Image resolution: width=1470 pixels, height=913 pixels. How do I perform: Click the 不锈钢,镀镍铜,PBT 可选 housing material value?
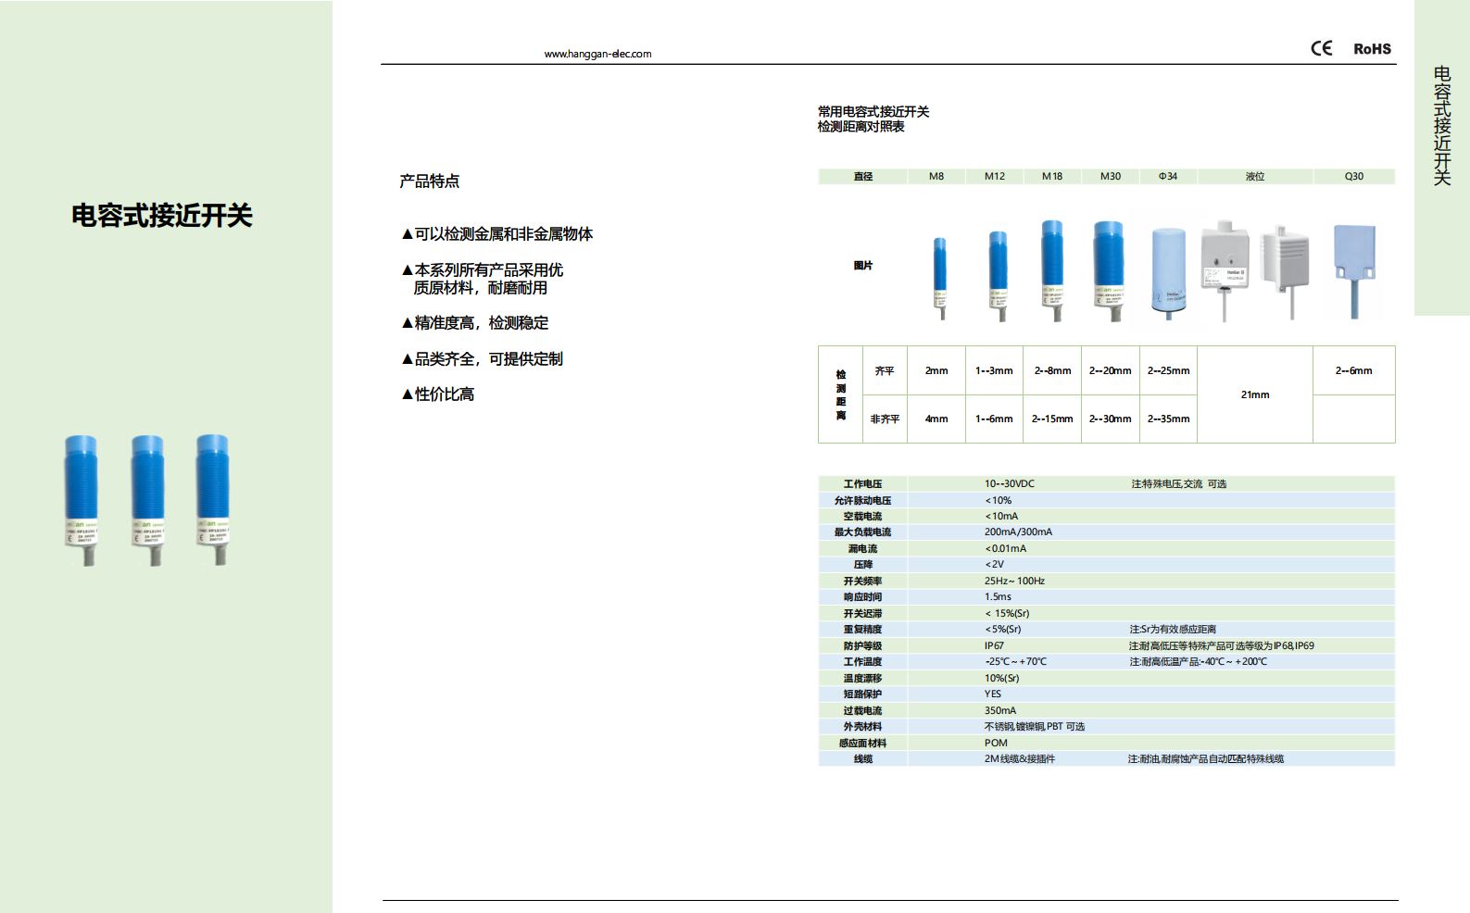[1034, 727]
